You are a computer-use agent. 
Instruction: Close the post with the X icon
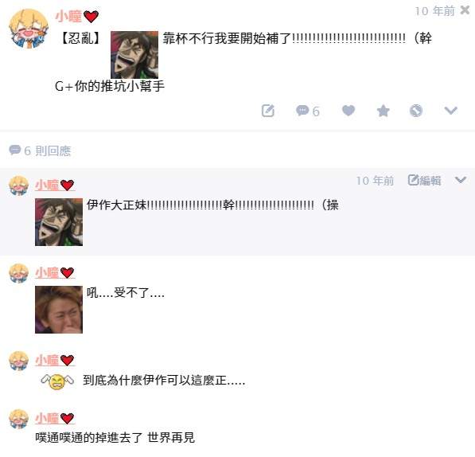(465, 10)
